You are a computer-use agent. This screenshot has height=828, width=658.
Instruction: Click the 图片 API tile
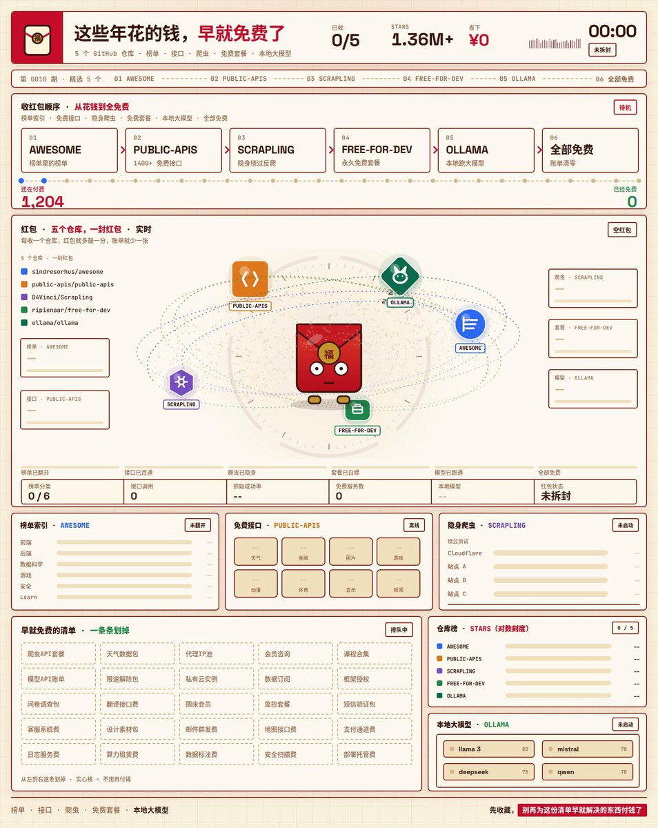pos(350,552)
